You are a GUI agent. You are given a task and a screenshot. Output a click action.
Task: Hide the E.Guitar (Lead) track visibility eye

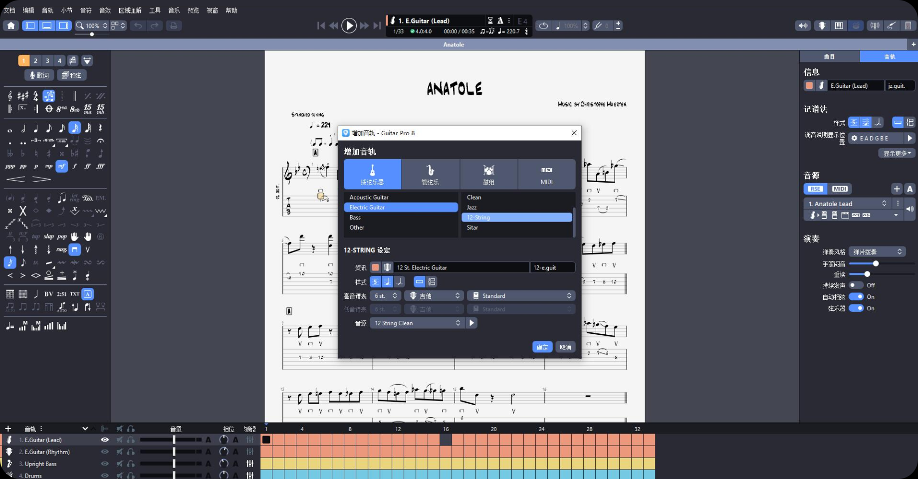[x=104, y=440]
